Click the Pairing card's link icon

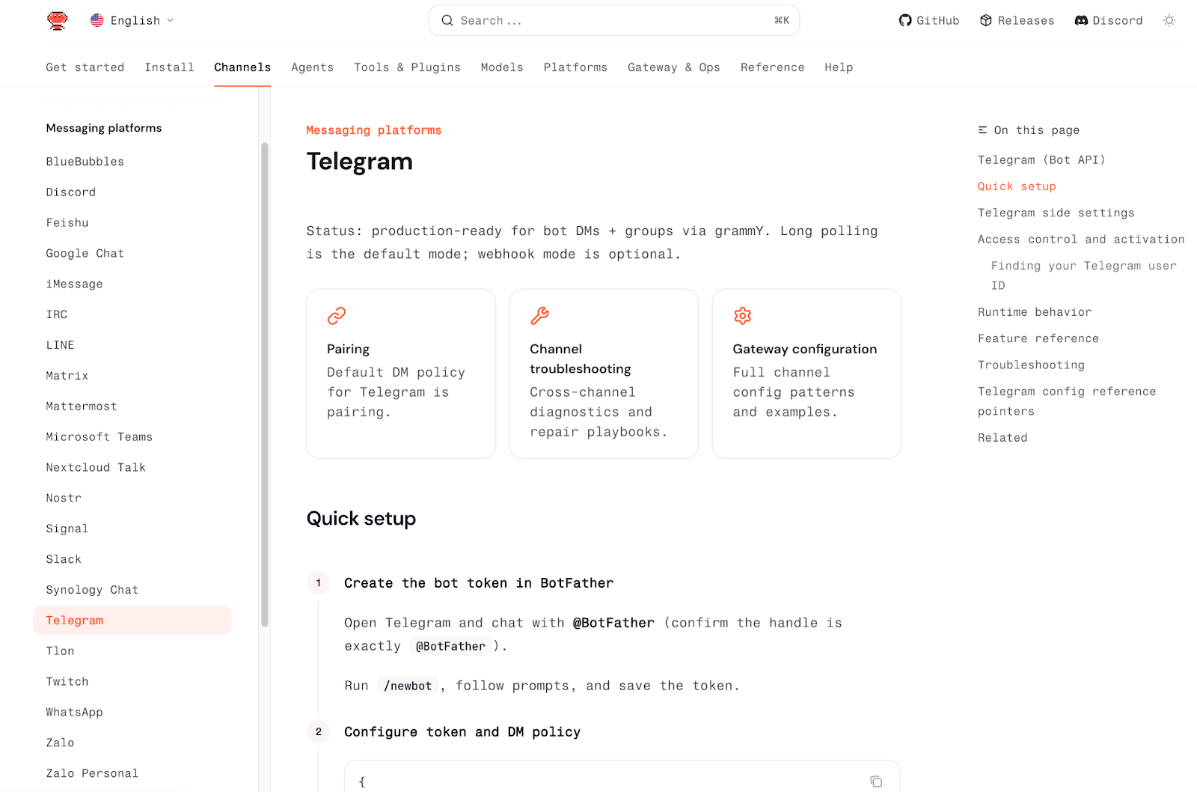point(336,315)
